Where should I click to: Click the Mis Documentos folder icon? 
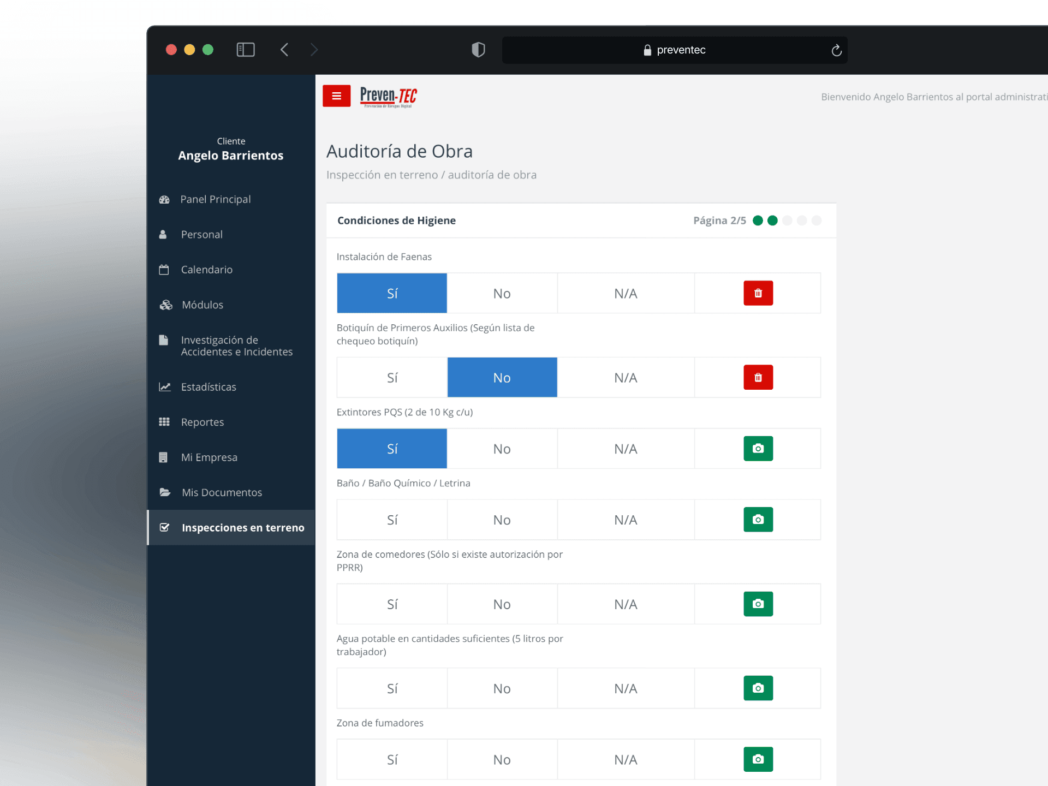(165, 492)
